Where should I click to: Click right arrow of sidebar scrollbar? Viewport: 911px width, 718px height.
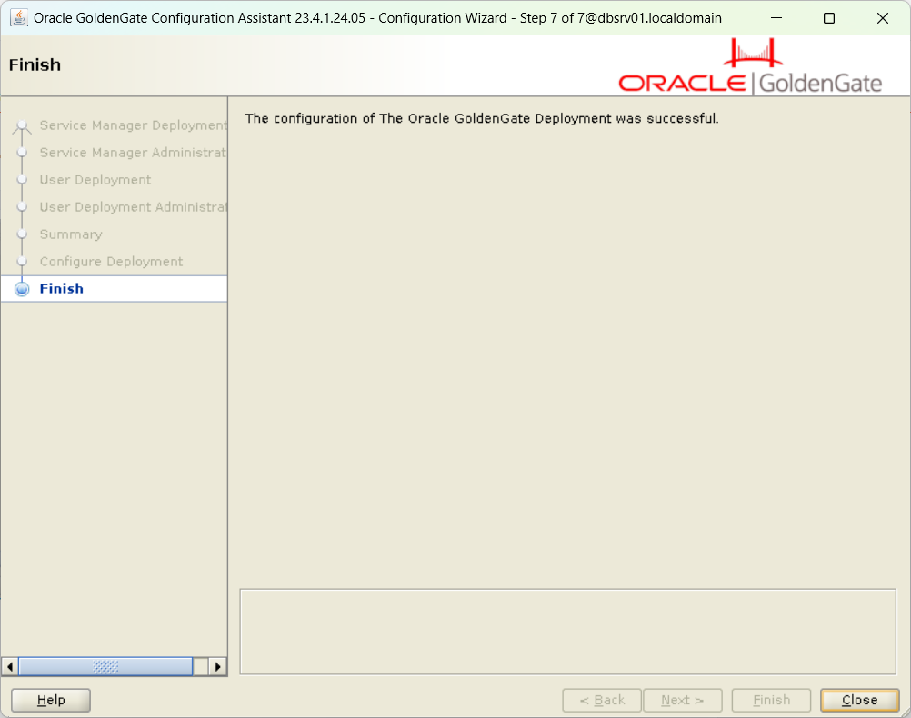(218, 666)
